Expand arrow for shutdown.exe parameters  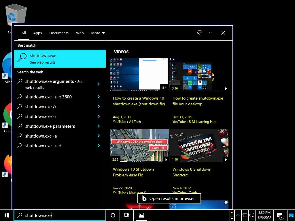pos(99,126)
